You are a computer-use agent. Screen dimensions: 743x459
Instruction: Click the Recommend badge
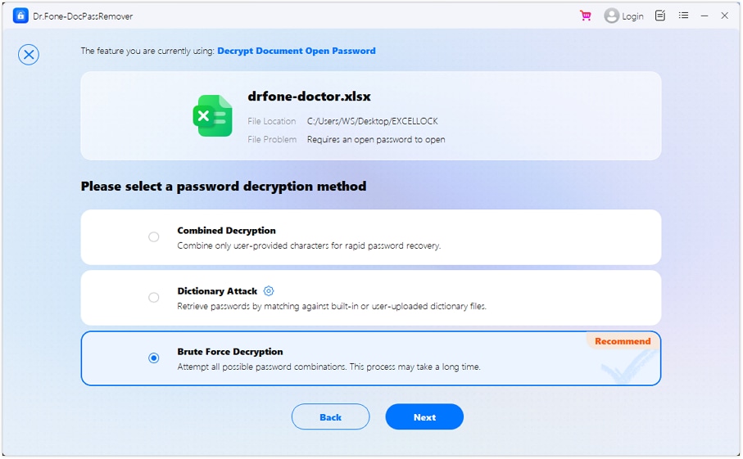pyautogui.click(x=622, y=341)
